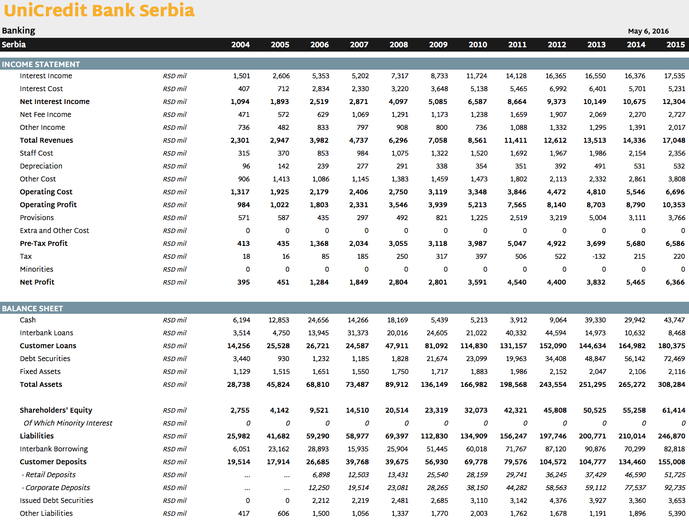This screenshot has height=521, width=689.
Task: Click 2015 Interest Income value 17,535
Action: [x=674, y=76]
